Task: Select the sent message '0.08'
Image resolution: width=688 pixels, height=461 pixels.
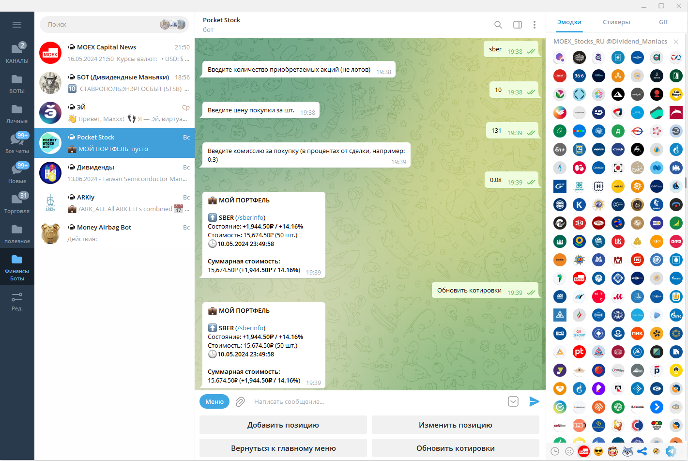Action: 512,180
